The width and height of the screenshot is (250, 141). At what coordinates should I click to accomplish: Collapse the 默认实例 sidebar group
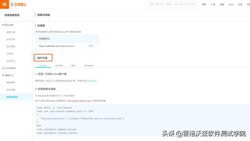(x=8, y=25)
